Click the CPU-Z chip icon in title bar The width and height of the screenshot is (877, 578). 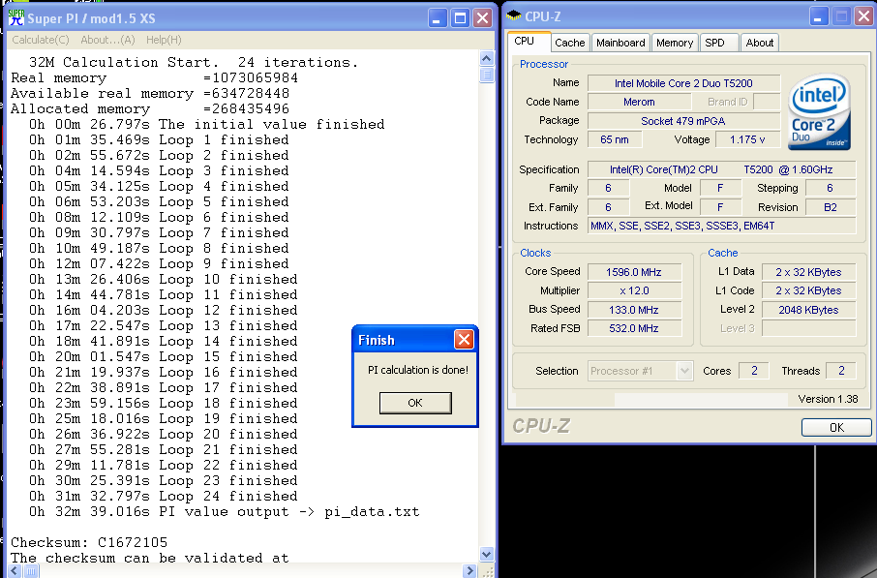(x=513, y=15)
